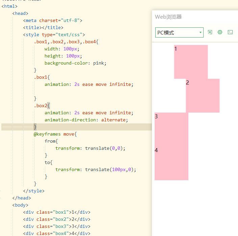The image size is (238, 236).
Task: Click the '</head>' closing tag
Action: coord(22,198)
